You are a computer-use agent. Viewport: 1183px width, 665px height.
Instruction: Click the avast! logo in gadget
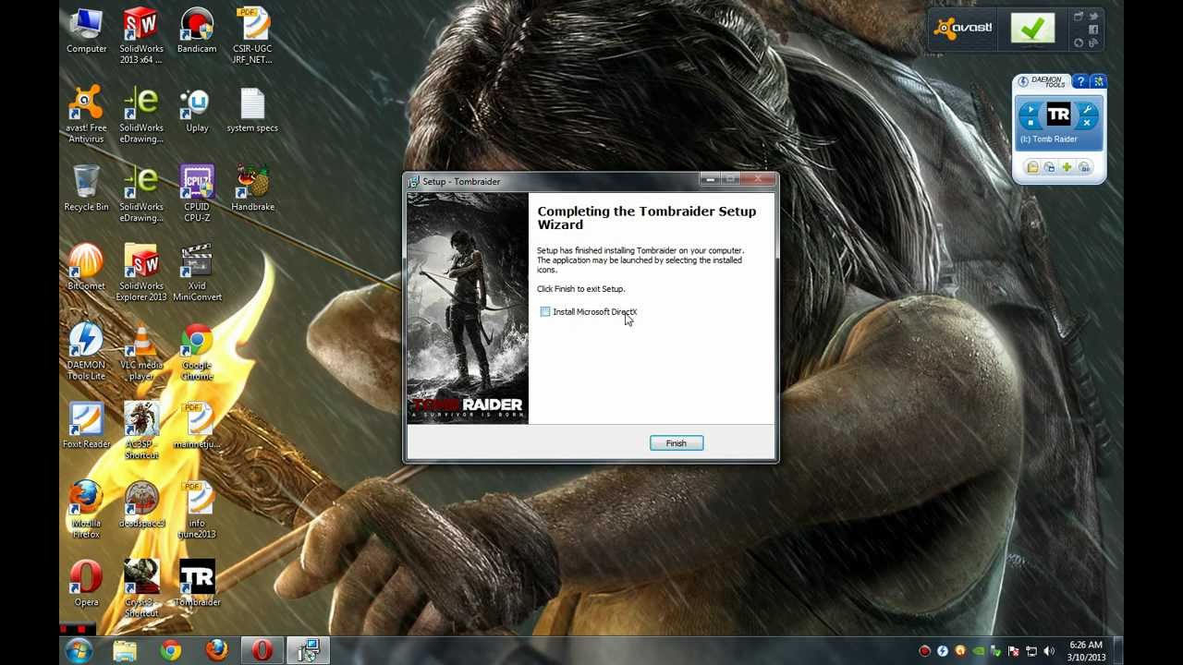tap(963, 28)
